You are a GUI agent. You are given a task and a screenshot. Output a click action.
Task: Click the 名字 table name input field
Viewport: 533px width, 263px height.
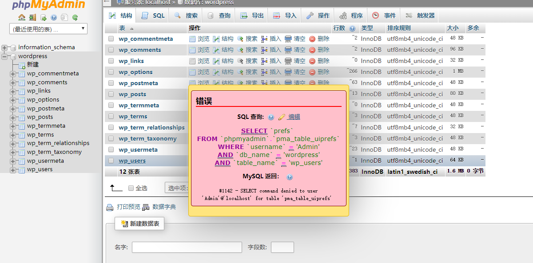(x=187, y=247)
